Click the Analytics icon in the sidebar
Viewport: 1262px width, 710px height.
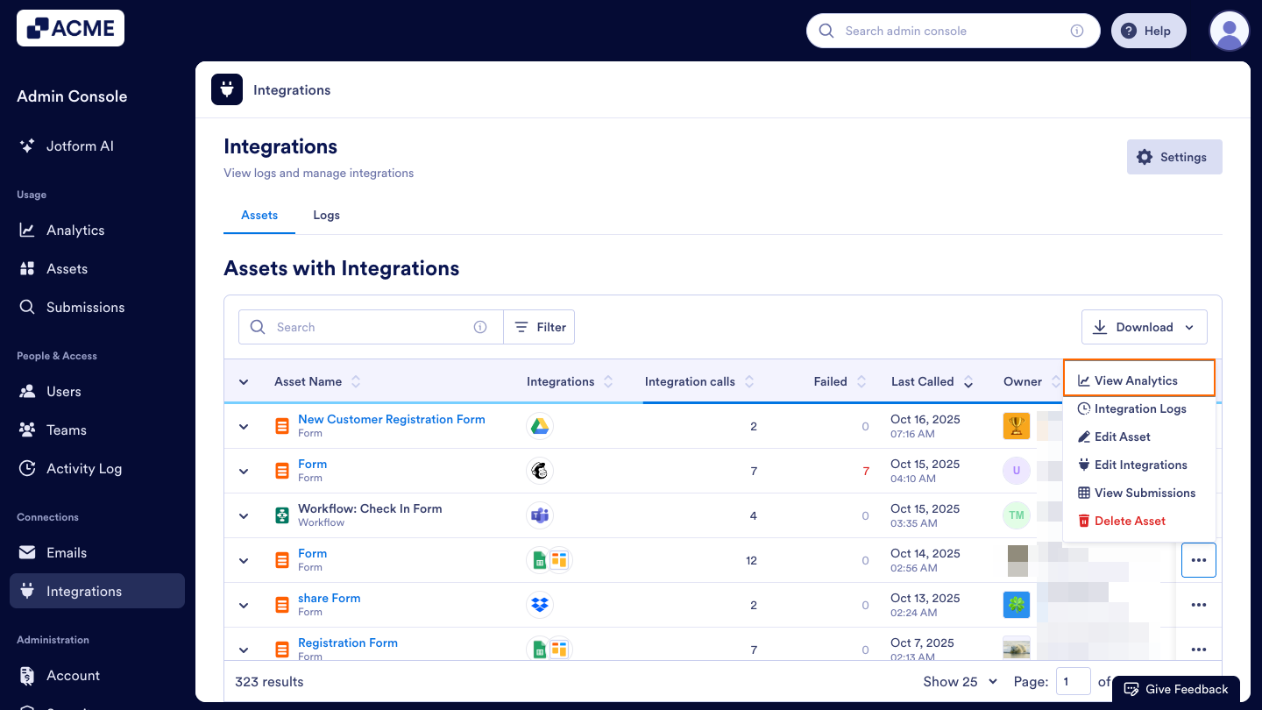pos(29,230)
